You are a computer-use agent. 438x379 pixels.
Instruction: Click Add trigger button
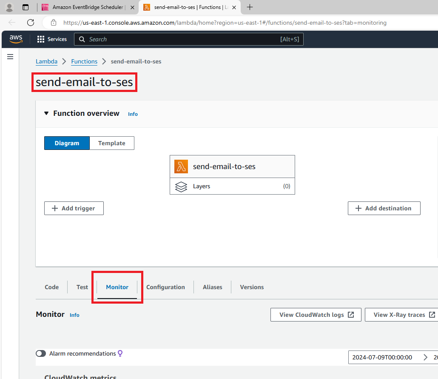(74, 208)
